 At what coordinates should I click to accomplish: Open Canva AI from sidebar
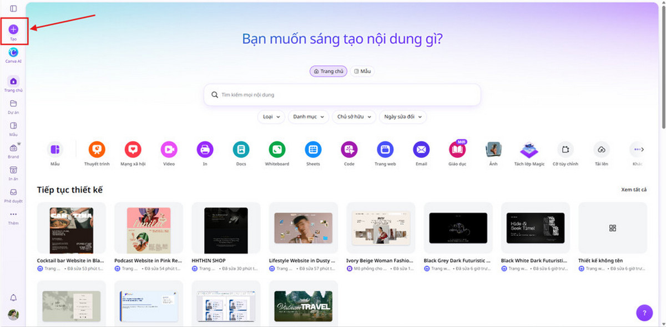click(x=13, y=55)
